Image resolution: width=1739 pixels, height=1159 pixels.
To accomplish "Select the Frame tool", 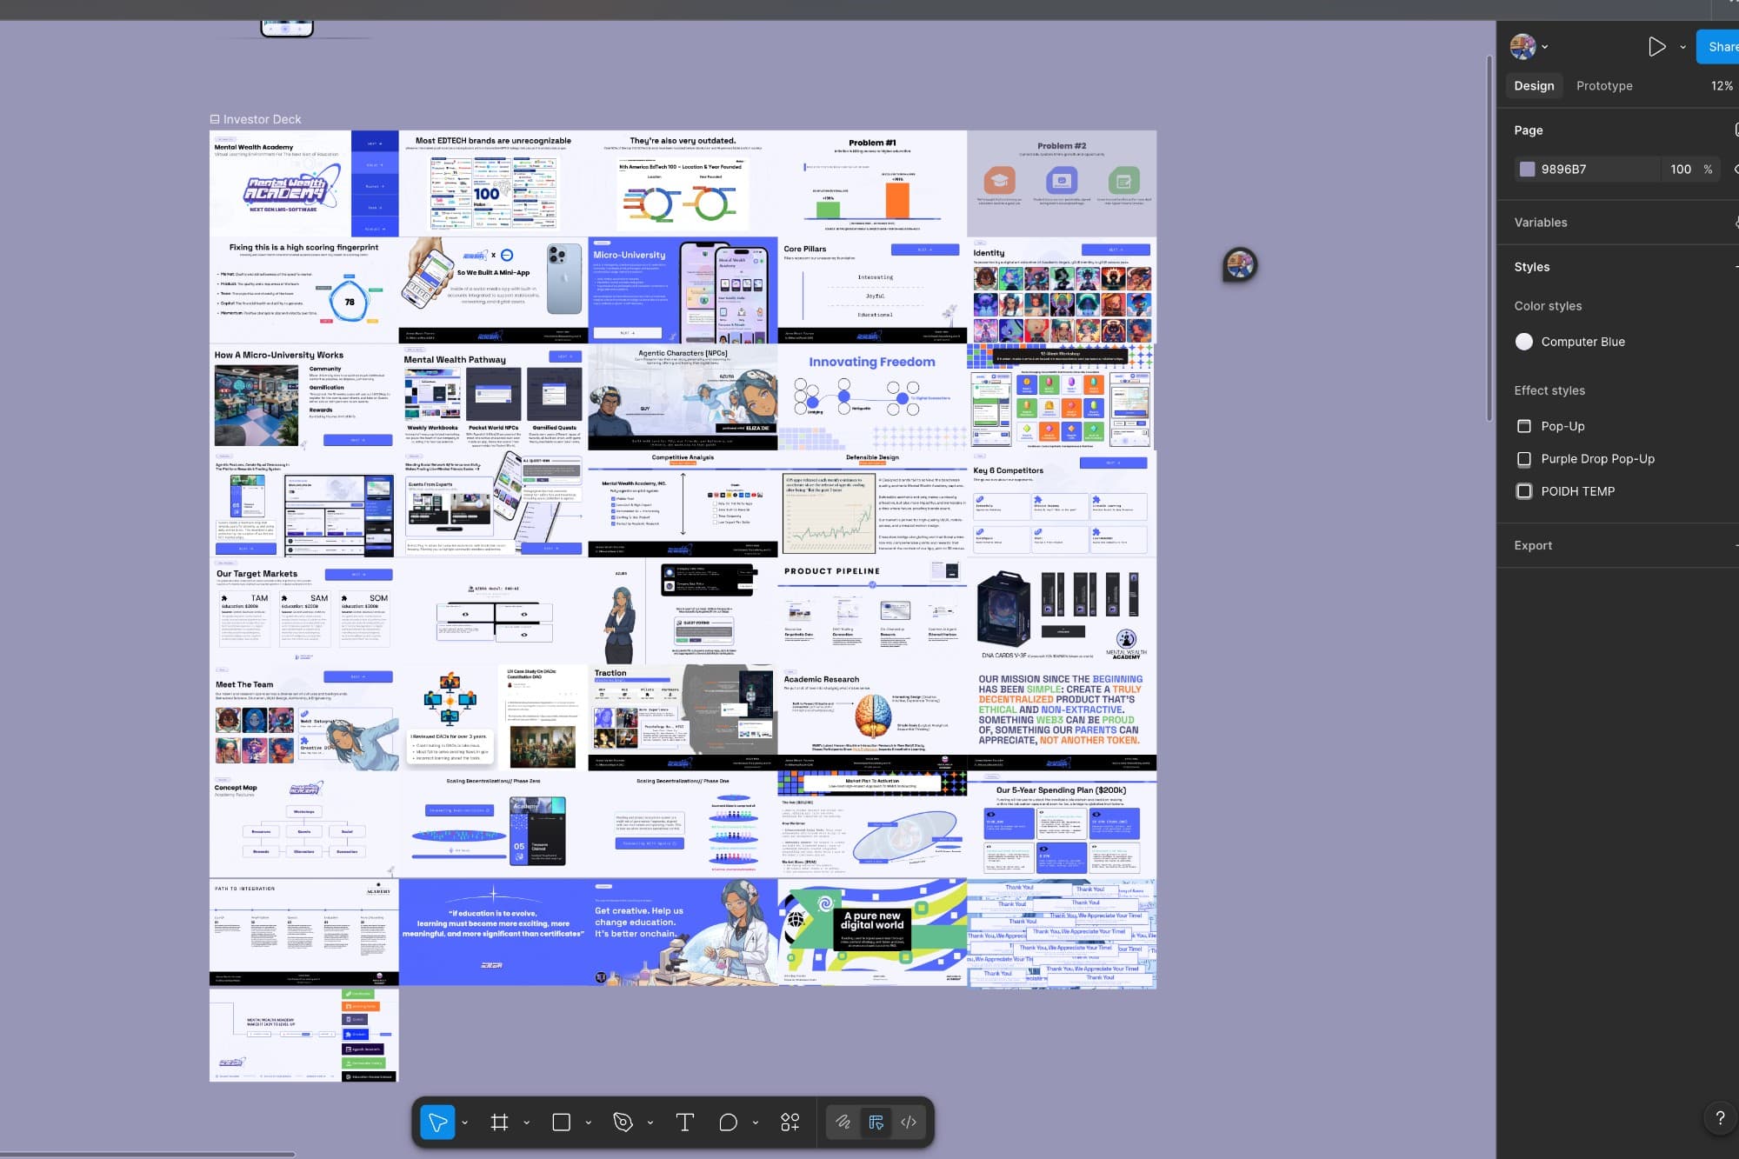I will [x=499, y=1122].
